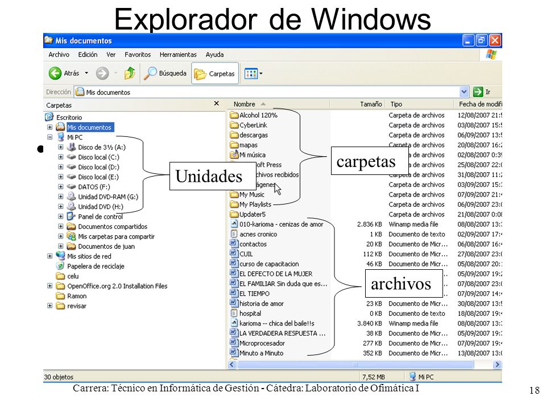Select the Ramon folder in tree

(77, 296)
